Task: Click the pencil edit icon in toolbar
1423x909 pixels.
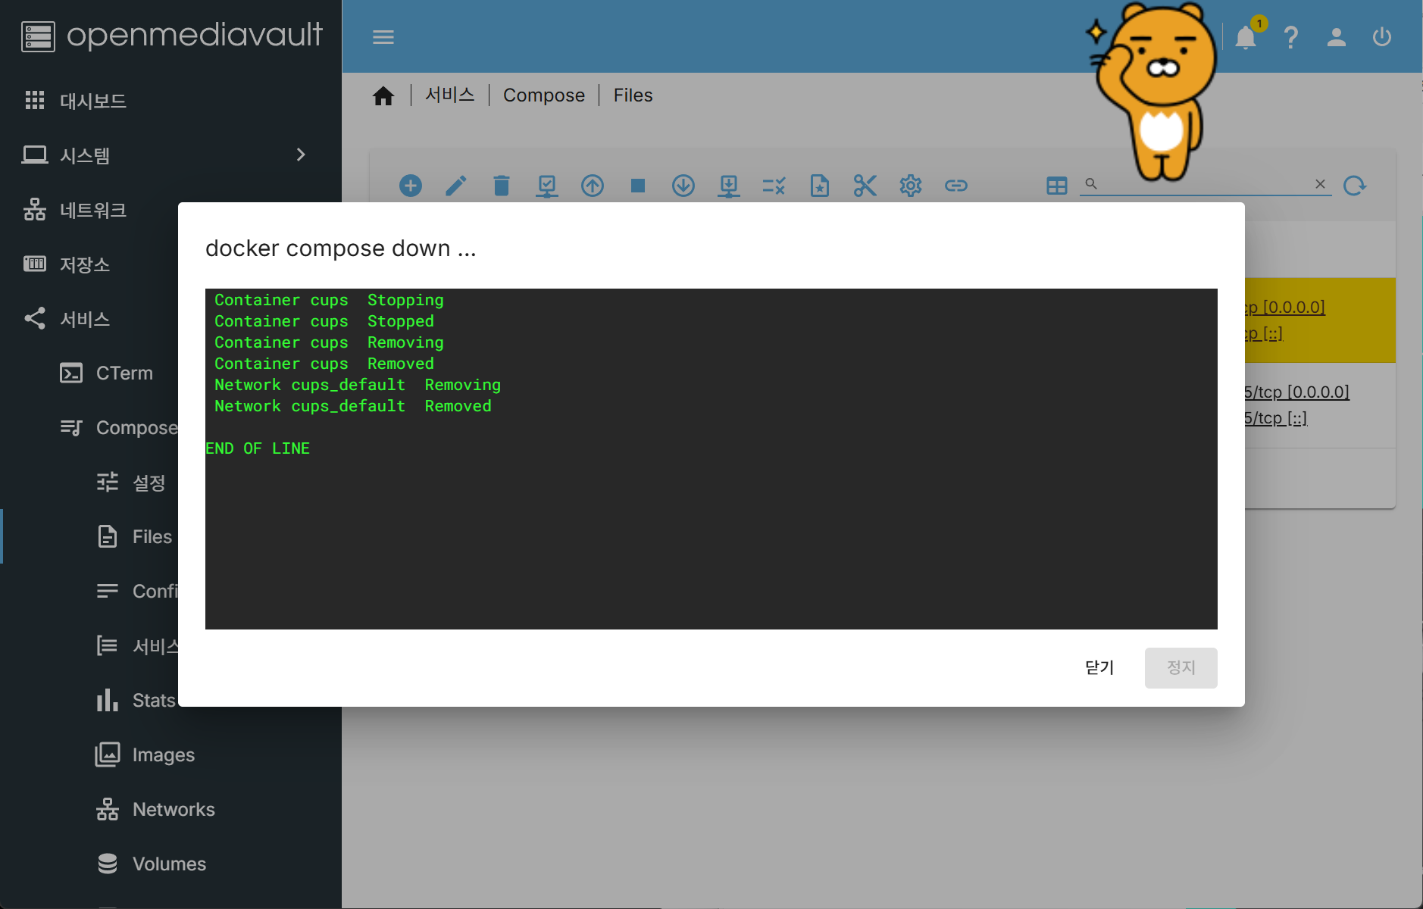Action: point(456,186)
